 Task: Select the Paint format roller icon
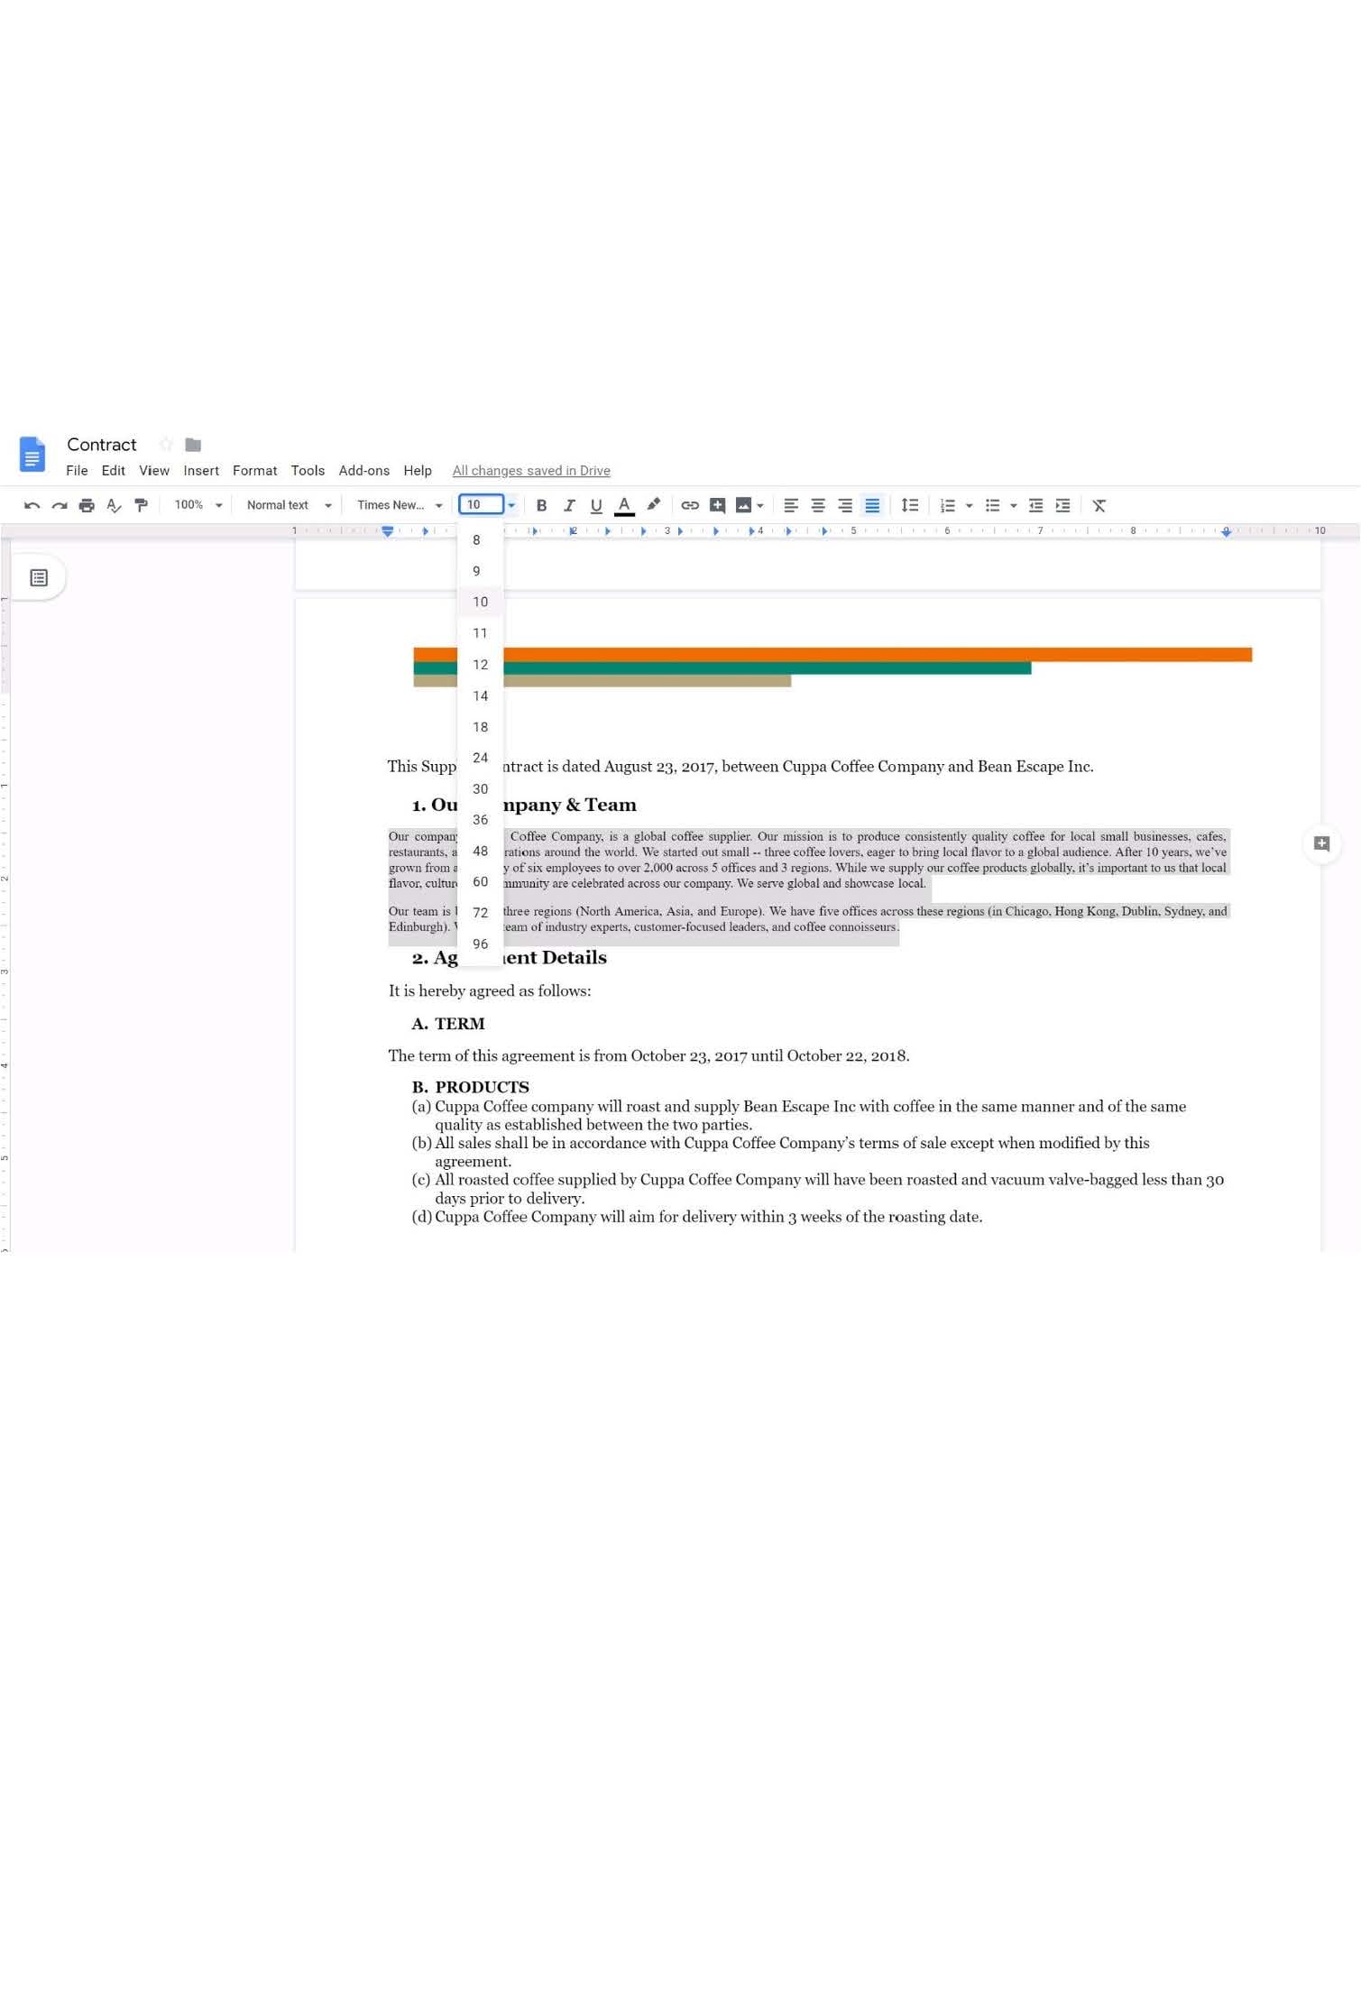pos(141,505)
